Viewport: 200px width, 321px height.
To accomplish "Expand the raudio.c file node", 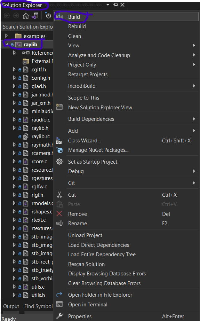I will click(14, 120).
